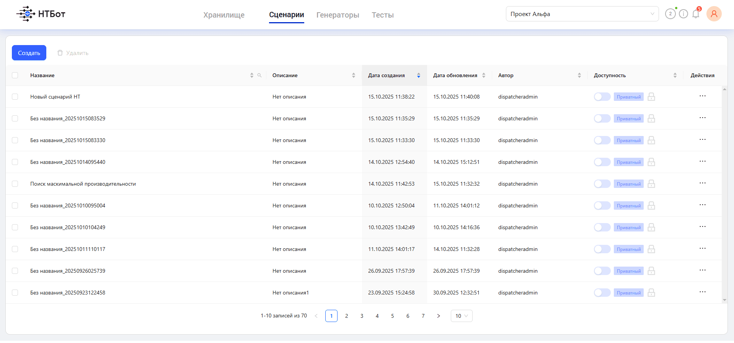Click lock icon for Поиск маскимальной производительности
This screenshot has width=734, height=343.
[651, 184]
